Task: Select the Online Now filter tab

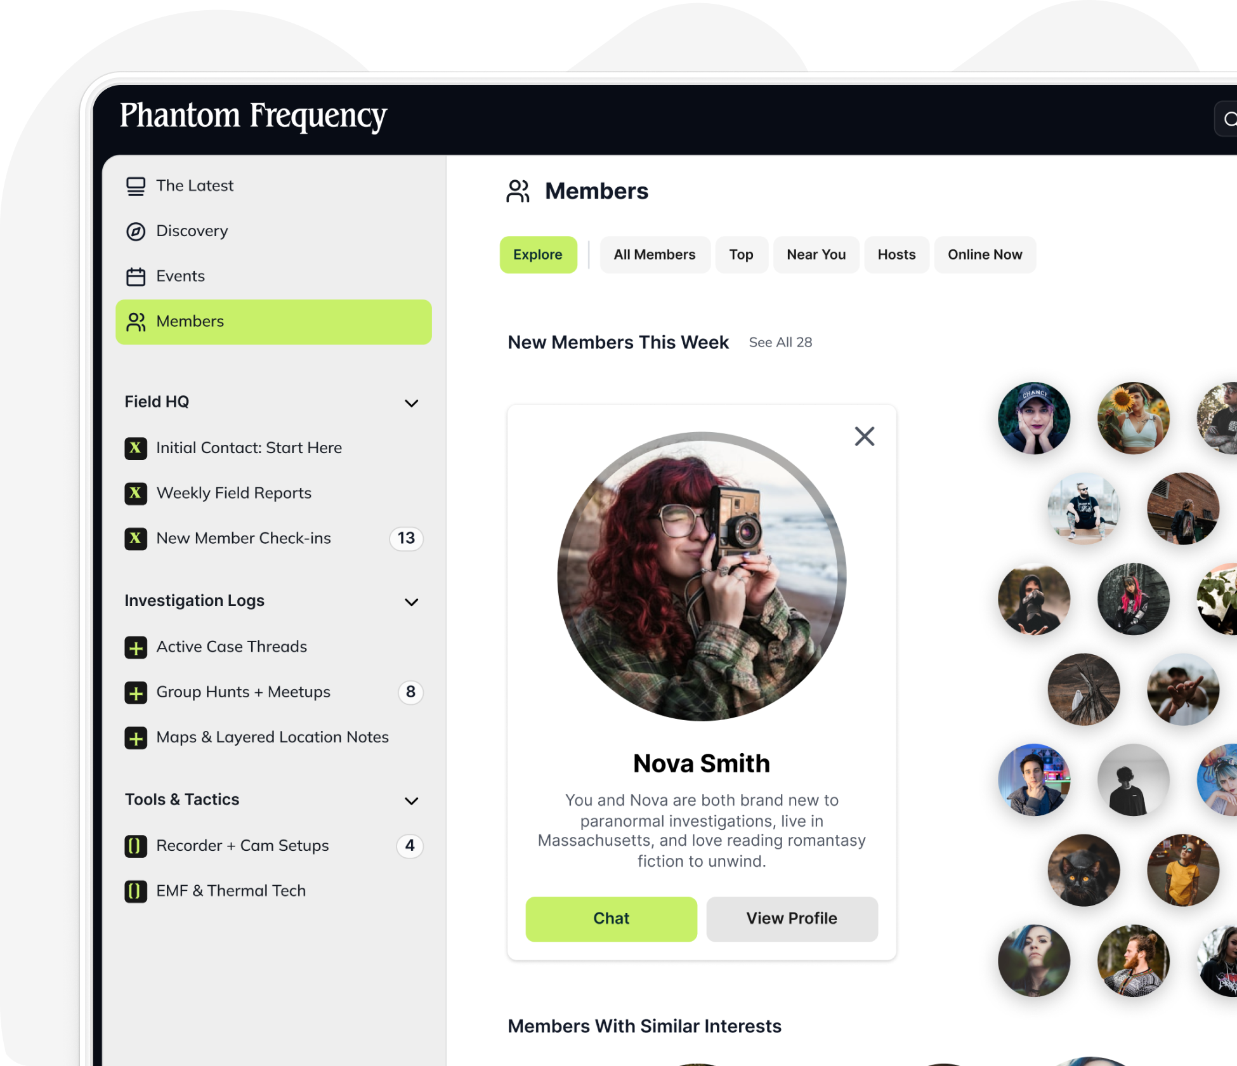Action: [985, 254]
